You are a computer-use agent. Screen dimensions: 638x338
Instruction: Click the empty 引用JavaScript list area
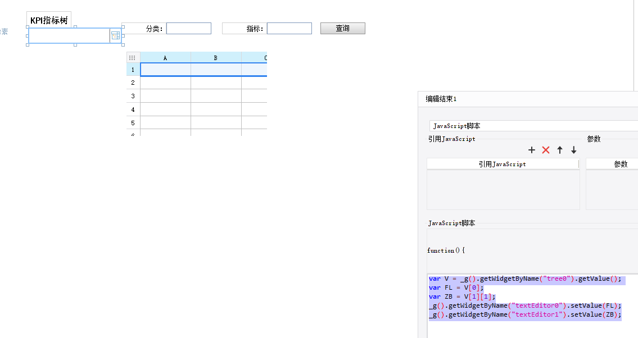503,189
